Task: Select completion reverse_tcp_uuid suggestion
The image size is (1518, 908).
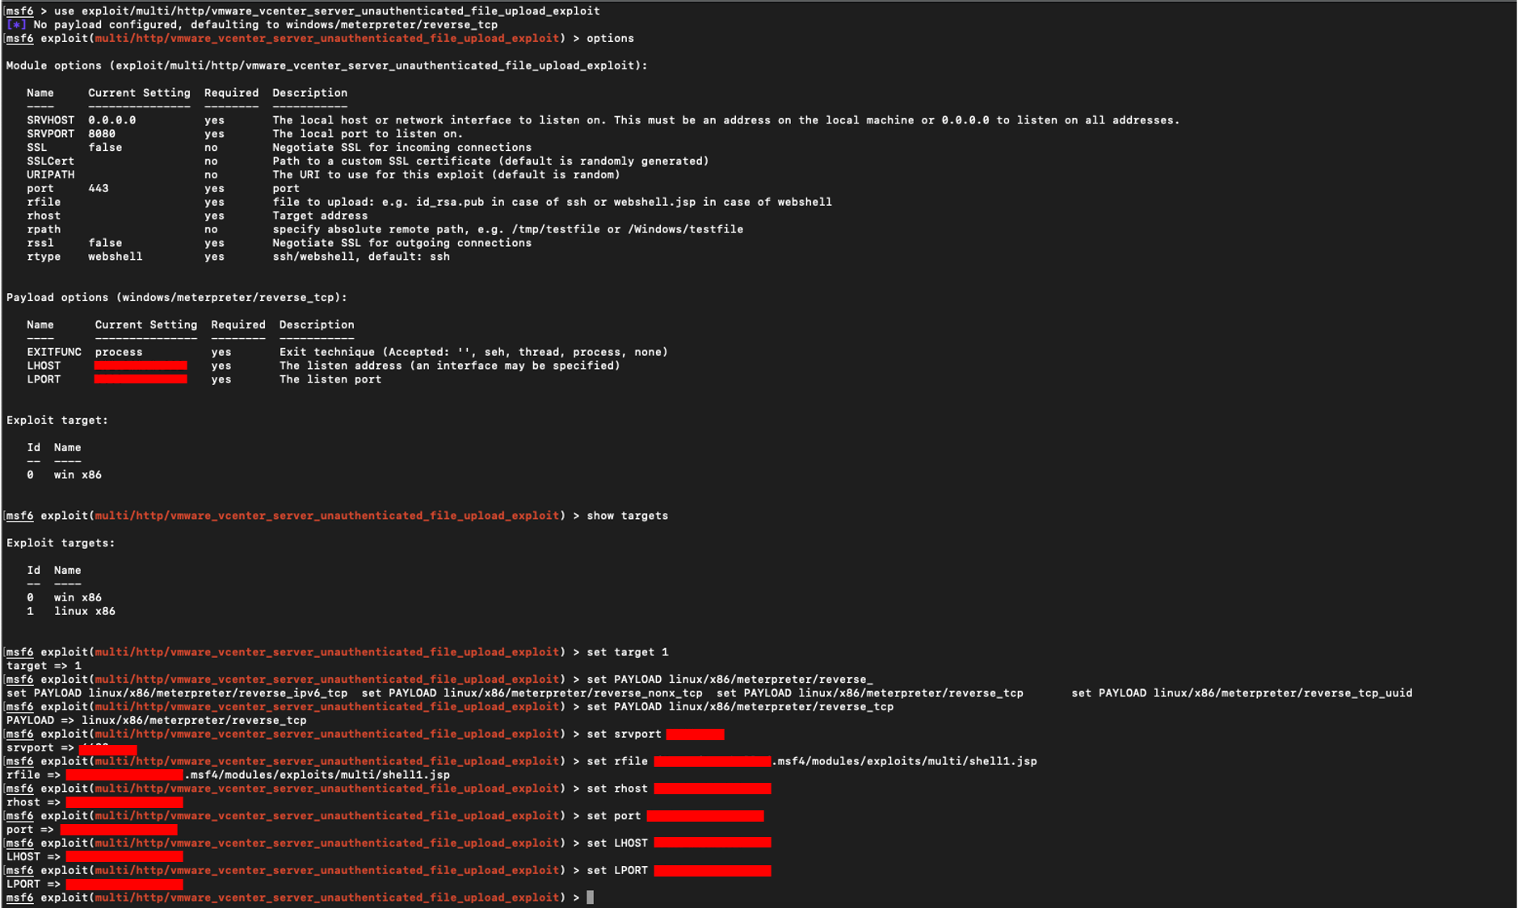Action: coord(1242,693)
